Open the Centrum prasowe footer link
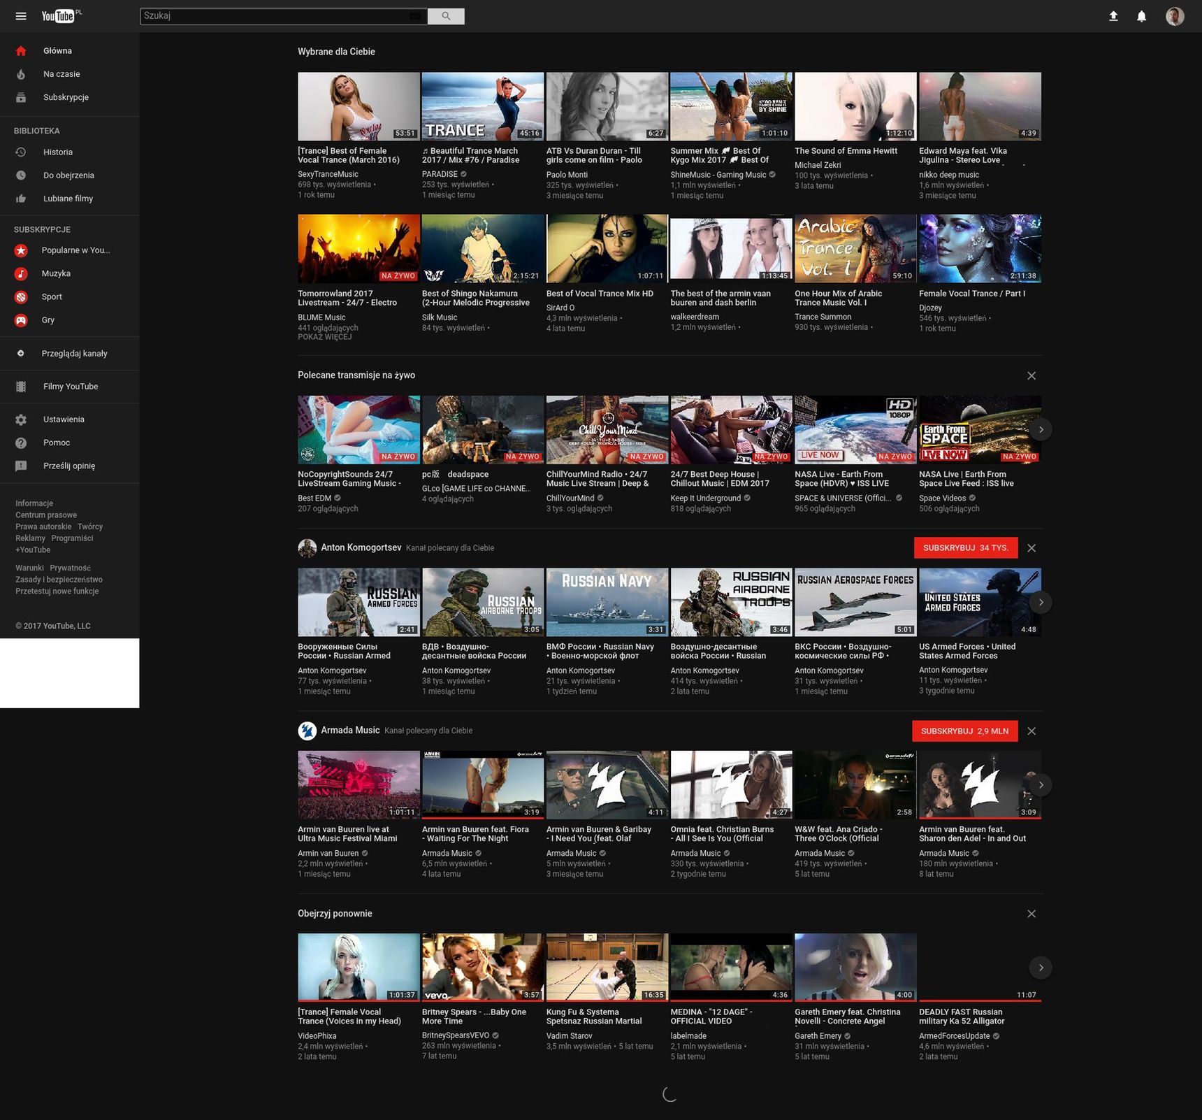1202x1120 pixels. click(x=46, y=515)
